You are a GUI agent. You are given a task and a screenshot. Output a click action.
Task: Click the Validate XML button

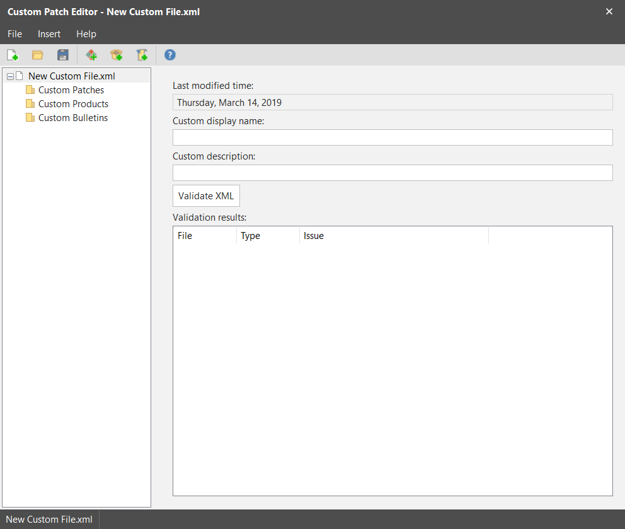206,195
